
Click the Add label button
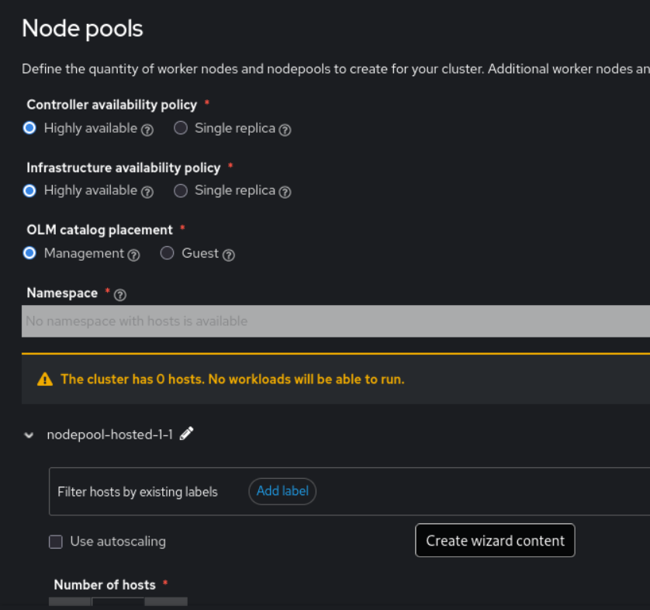[x=282, y=491]
